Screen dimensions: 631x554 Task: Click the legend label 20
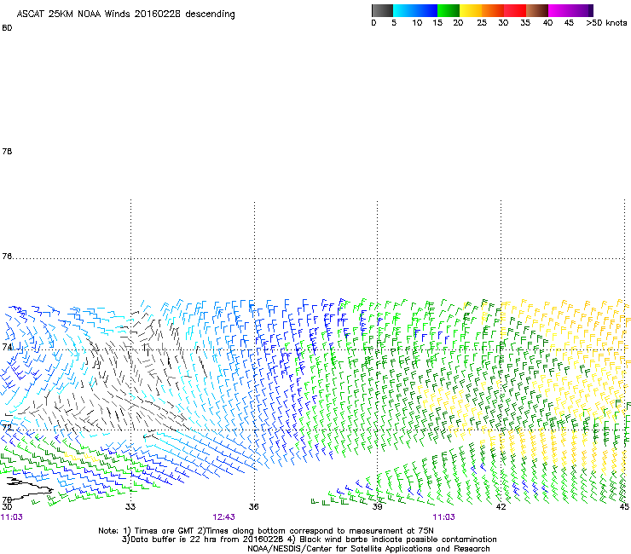click(x=458, y=23)
